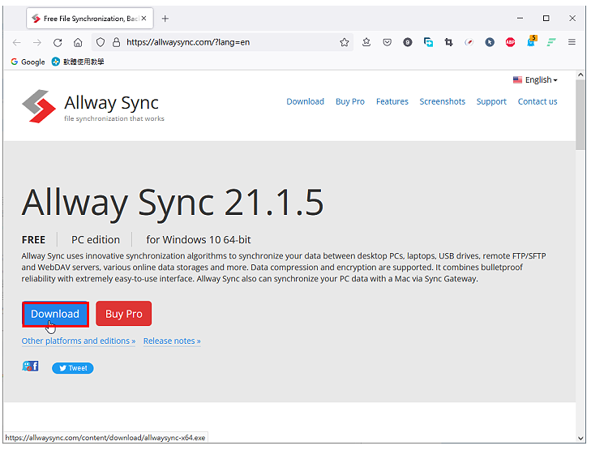Go forward to the next page

point(37,43)
